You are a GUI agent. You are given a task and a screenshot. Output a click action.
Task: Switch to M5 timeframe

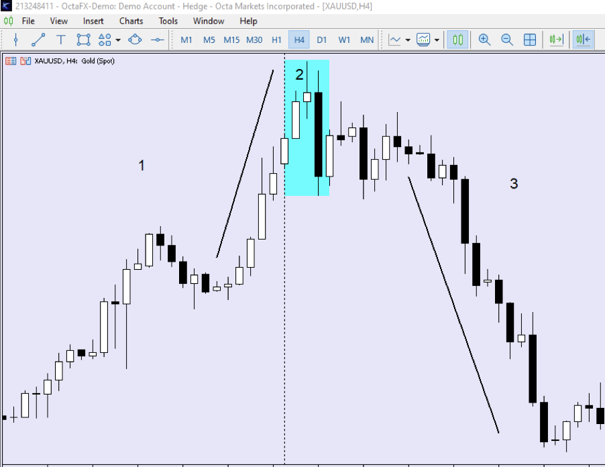pyautogui.click(x=209, y=40)
